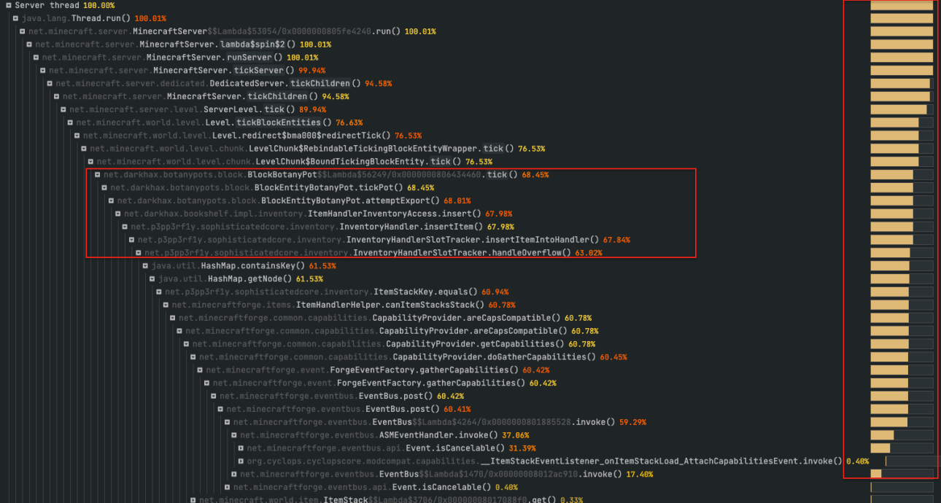
Task: Collapse the MinecraftServer.tickServer() node
Action: pos(42,71)
